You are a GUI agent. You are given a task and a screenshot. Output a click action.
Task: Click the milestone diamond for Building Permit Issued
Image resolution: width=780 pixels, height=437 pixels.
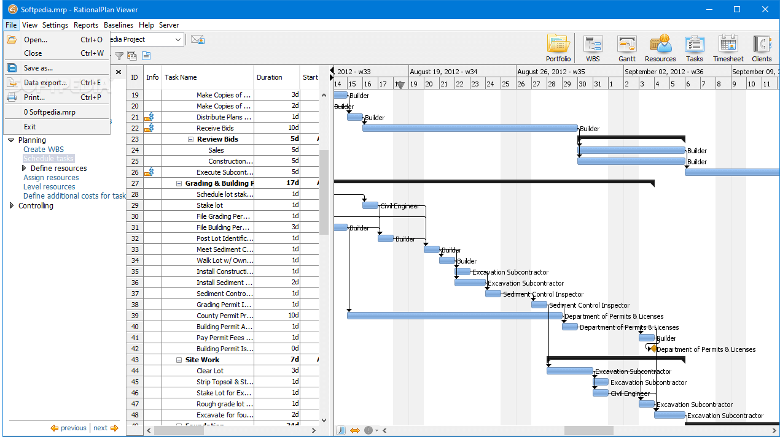[x=653, y=349]
